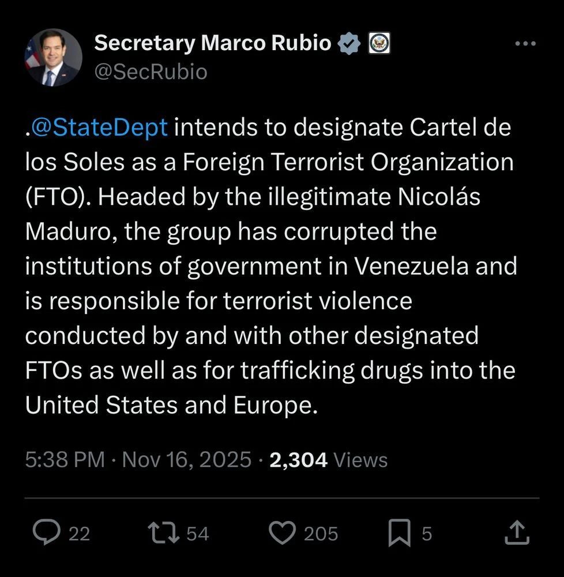Click the display name Secretary Marco Rubio

tap(212, 43)
